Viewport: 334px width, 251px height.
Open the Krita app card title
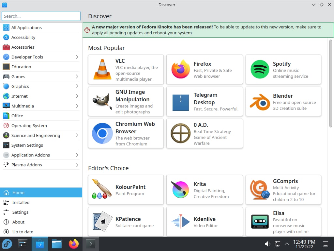click(x=200, y=184)
